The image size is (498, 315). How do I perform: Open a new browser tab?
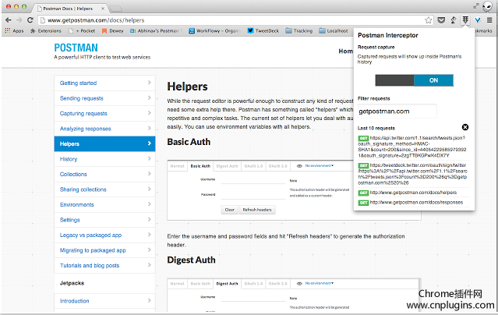(116, 9)
